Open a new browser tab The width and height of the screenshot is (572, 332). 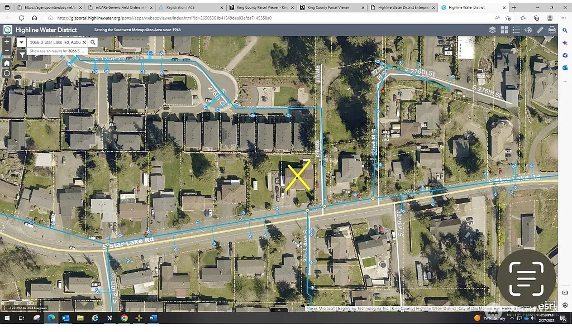[514, 7]
